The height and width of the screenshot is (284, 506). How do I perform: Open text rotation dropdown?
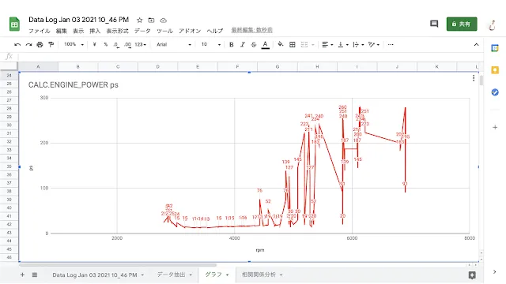(374, 44)
